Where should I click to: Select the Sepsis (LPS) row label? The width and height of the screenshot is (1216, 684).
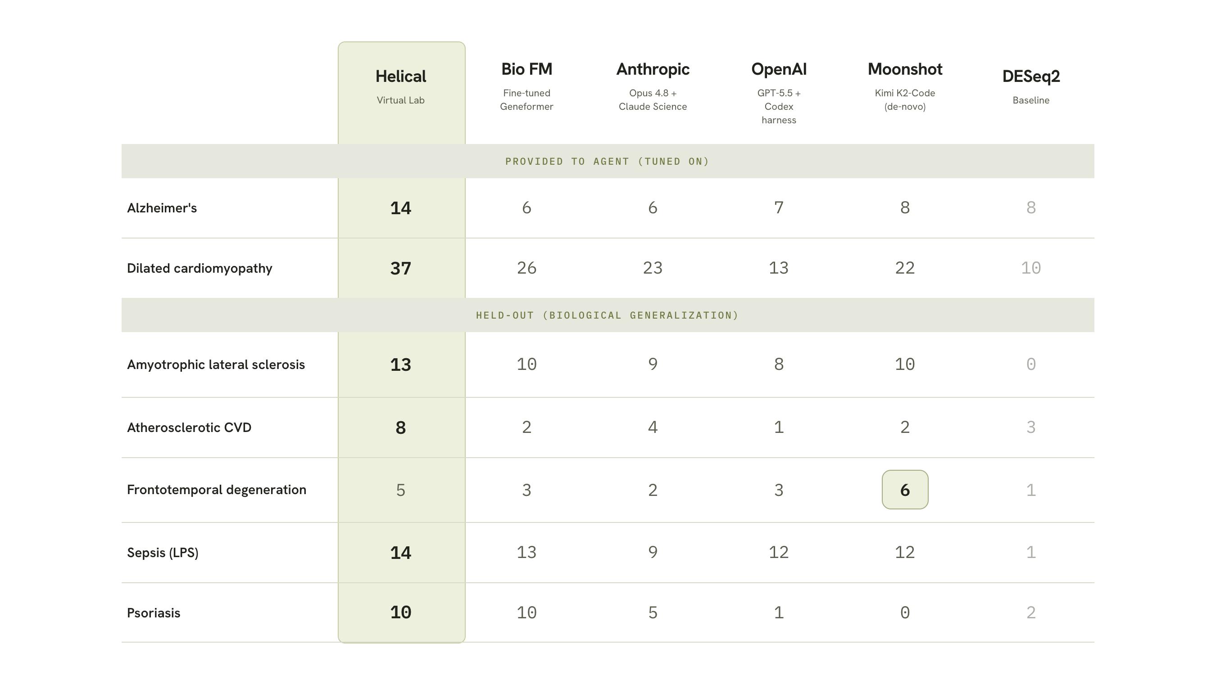pyautogui.click(x=163, y=553)
